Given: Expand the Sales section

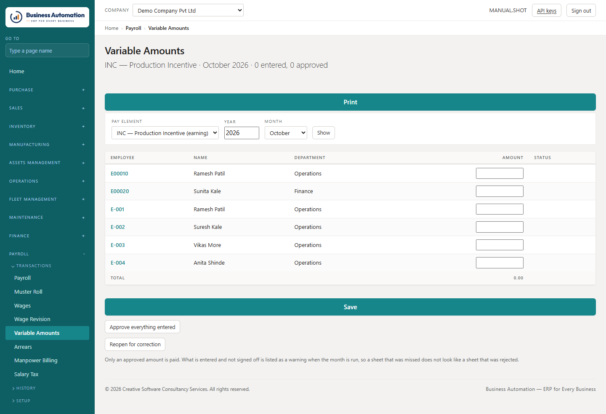Looking at the screenshot, I should point(47,108).
